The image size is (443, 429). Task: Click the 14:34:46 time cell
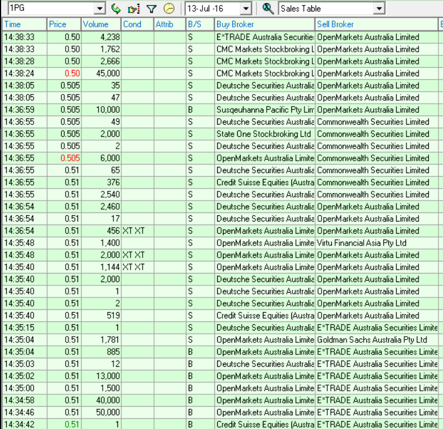(25, 412)
